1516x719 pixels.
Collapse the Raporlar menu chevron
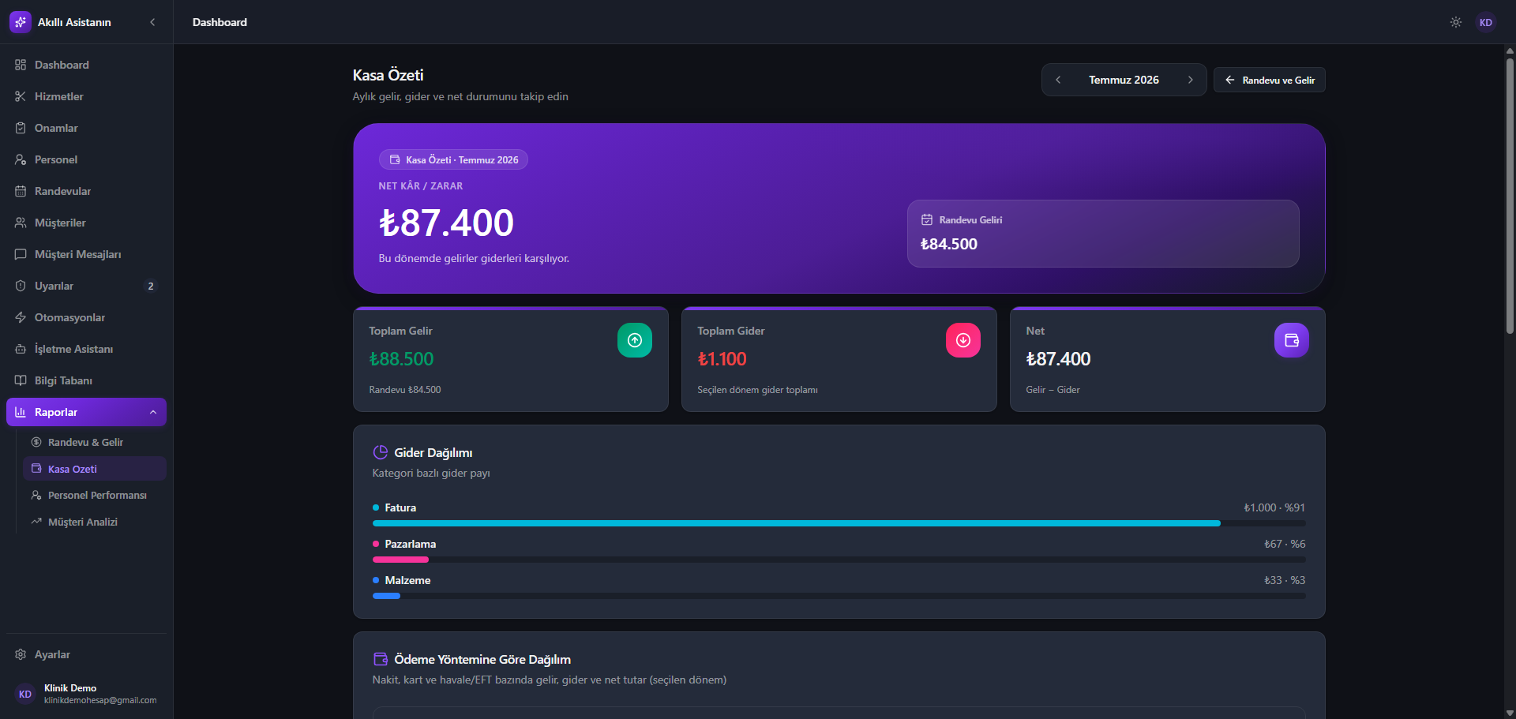click(x=153, y=412)
